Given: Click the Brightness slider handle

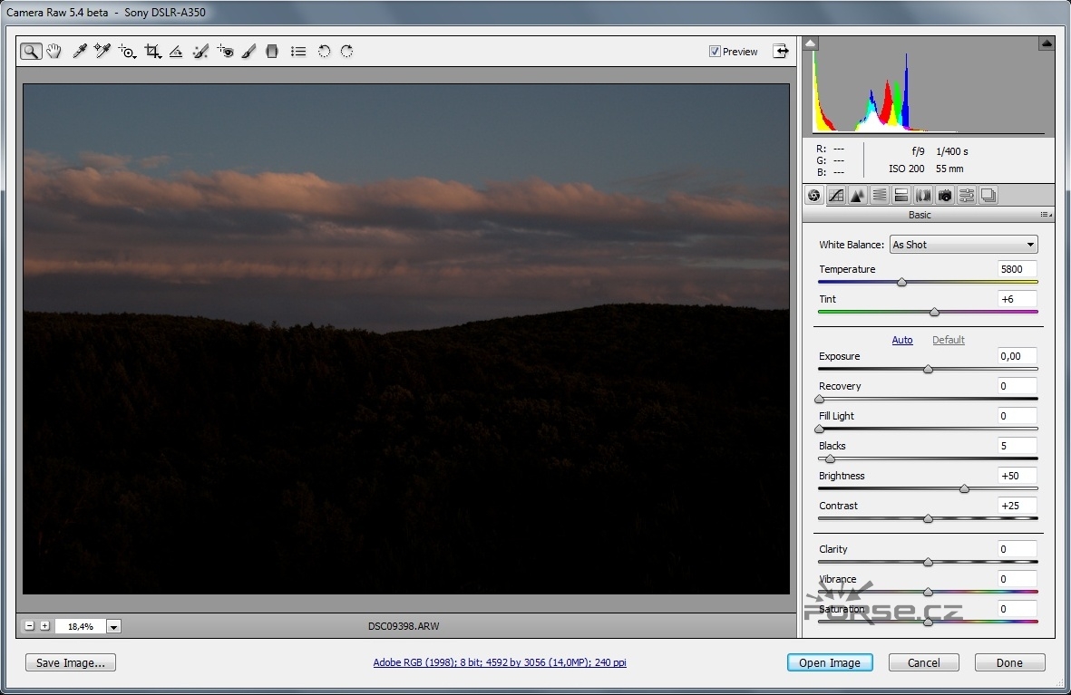Looking at the screenshot, I should click(965, 488).
